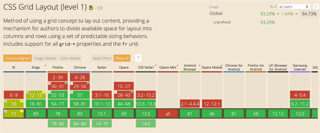Screen dimensions: 320x133
Task: Select the Firefox 78 version cell
Action: (x=58, y=114)
